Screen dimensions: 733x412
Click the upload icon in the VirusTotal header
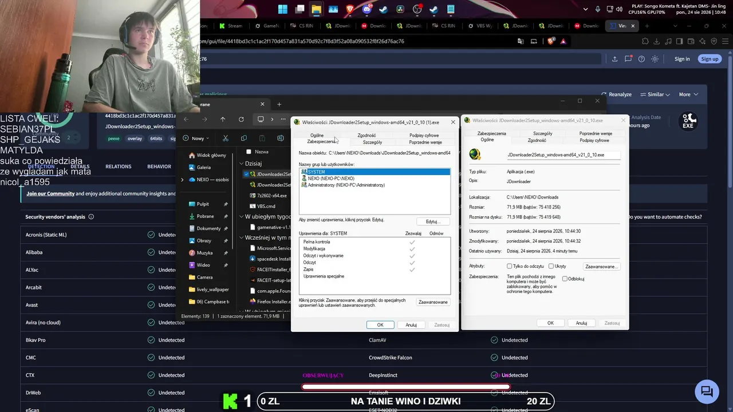pyautogui.click(x=614, y=59)
